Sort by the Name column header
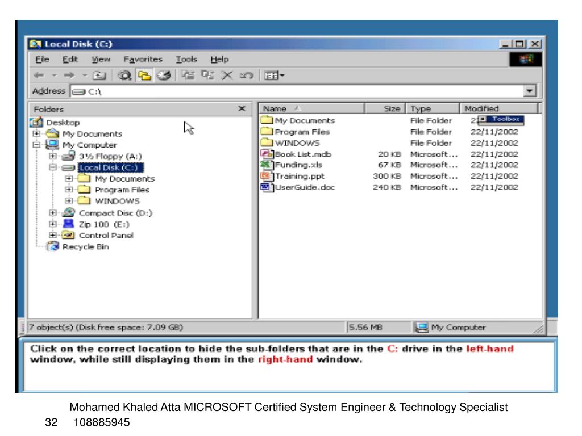 pos(312,108)
